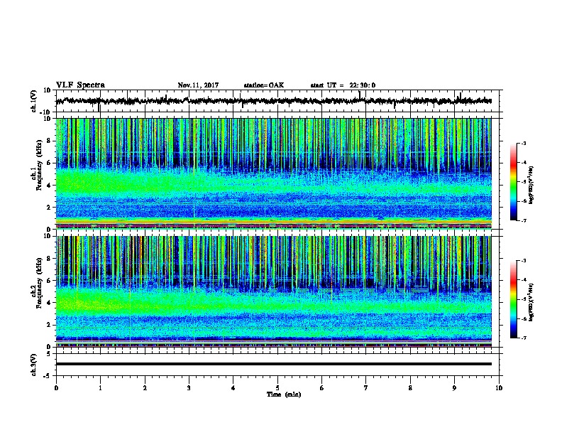Click the '0' tick label on time axis

(56, 388)
